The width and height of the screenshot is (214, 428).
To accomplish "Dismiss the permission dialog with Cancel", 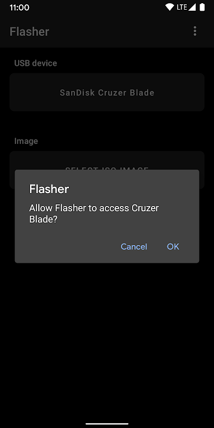I will click(x=134, y=247).
